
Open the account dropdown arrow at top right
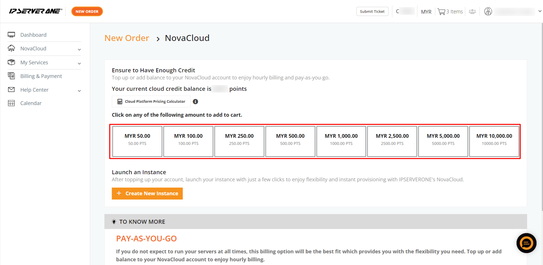[540, 11]
